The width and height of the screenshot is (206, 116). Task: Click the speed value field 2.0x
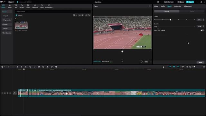[200, 20]
